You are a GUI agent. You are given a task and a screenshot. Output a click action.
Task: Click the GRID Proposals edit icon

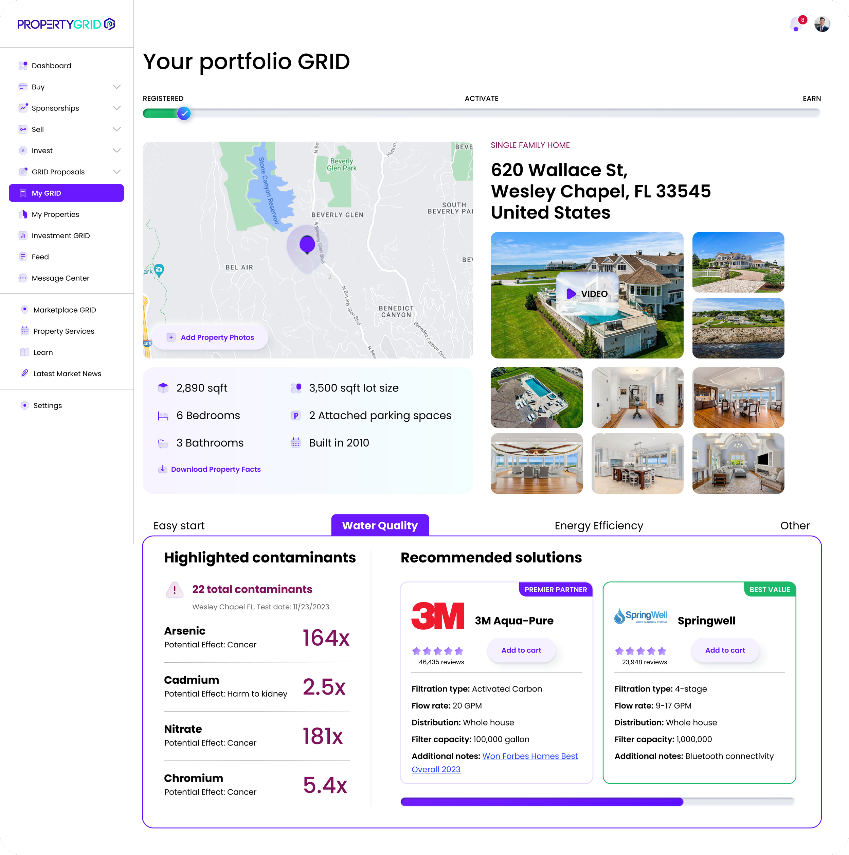[x=23, y=172]
